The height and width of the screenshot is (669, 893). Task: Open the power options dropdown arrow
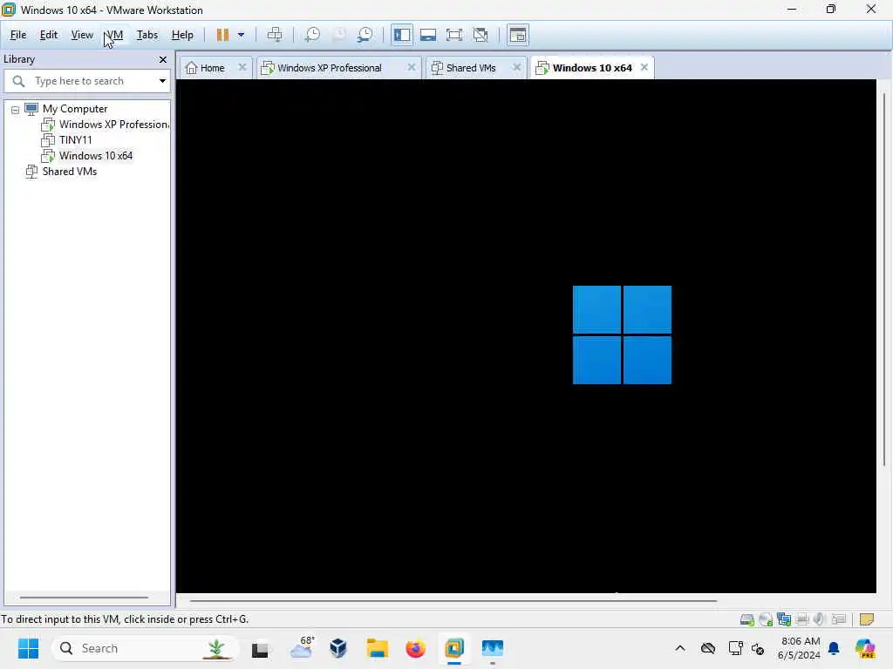pyautogui.click(x=241, y=35)
